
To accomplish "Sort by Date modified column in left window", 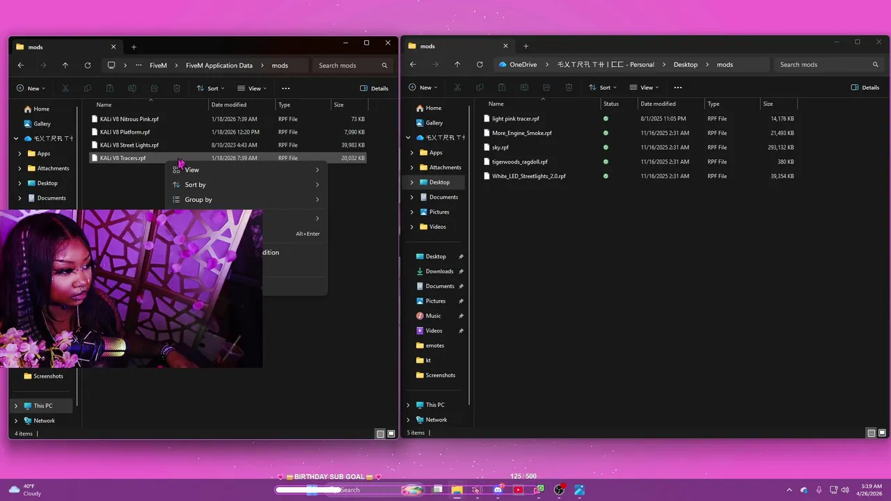I will click(x=242, y=104).
